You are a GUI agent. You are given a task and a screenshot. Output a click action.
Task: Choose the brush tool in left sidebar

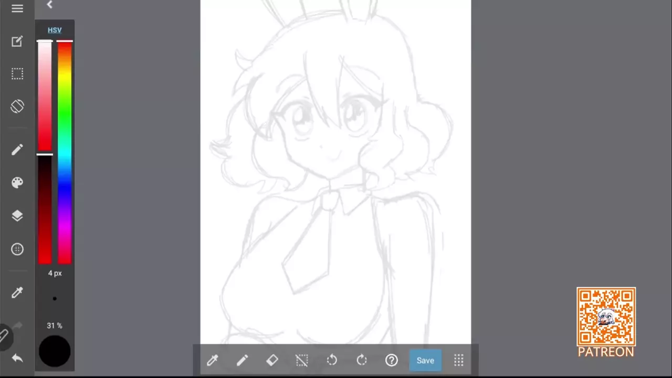click(17, 150)
